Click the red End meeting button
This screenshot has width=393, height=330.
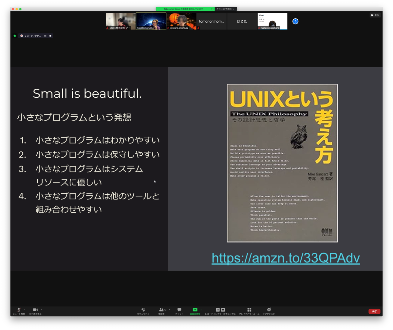[x=374, y=311]
